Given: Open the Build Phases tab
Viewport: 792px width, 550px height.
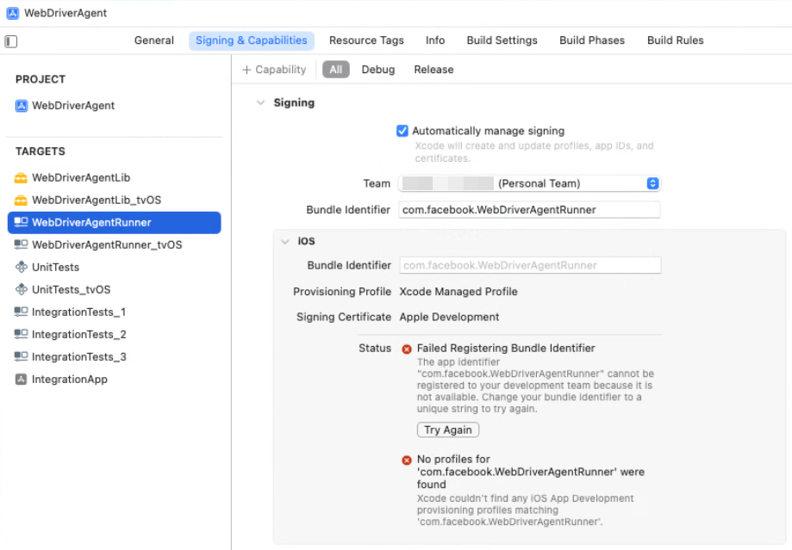Looking at the screenshot, I should (592, 40).
